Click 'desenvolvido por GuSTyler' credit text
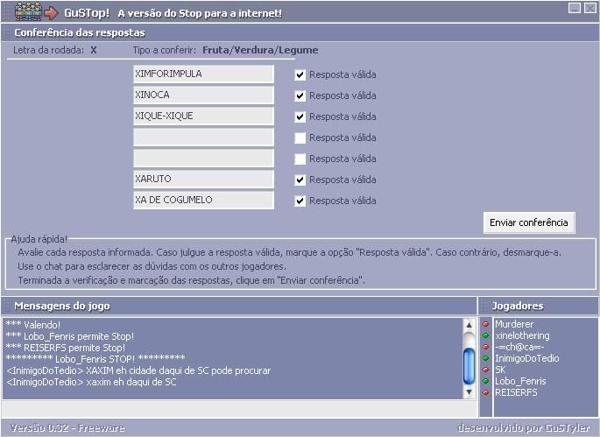The height and width of the screenshot is (437, 600). [x=523, y=428]
